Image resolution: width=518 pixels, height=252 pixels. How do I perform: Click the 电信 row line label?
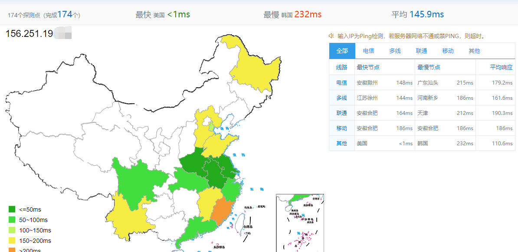tap(341, 82)
